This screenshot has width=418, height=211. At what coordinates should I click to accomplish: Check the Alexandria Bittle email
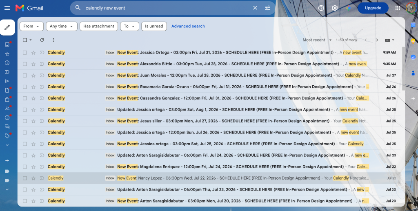(25, 64)
